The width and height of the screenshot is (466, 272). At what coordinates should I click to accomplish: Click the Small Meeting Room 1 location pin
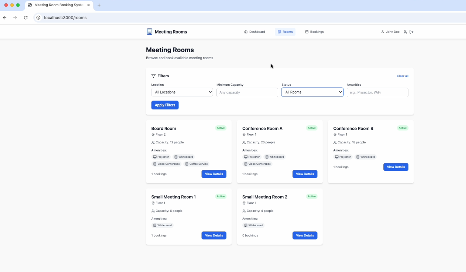153,203
